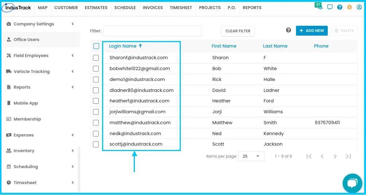Click the Timesheet clock icon in sidebar

(x=9, y=182)
